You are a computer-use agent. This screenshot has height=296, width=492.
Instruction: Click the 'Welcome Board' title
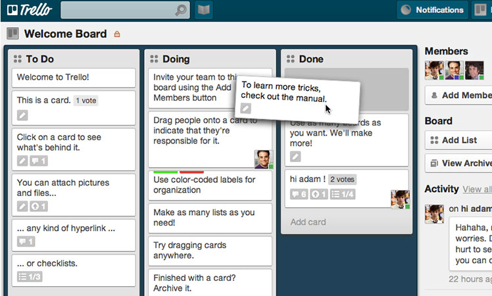[65, 34]
